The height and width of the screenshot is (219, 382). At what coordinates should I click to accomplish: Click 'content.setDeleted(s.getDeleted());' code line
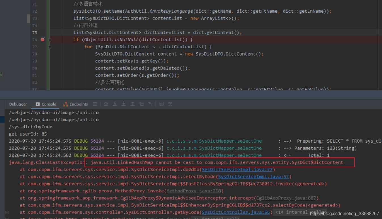point(143,68)
